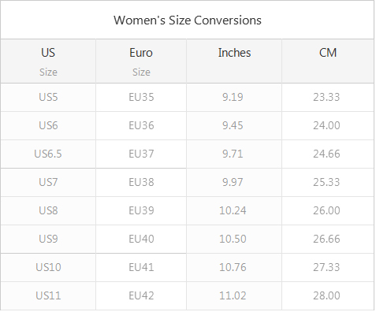Click the 25.33 CM value
This screenshot has width=376, height=312.
326,182
